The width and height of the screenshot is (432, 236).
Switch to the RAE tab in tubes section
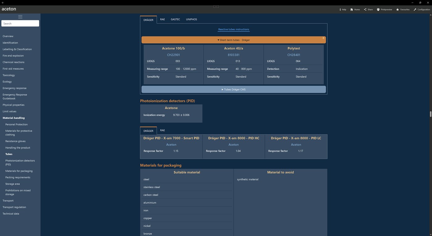tap(162, 19)
